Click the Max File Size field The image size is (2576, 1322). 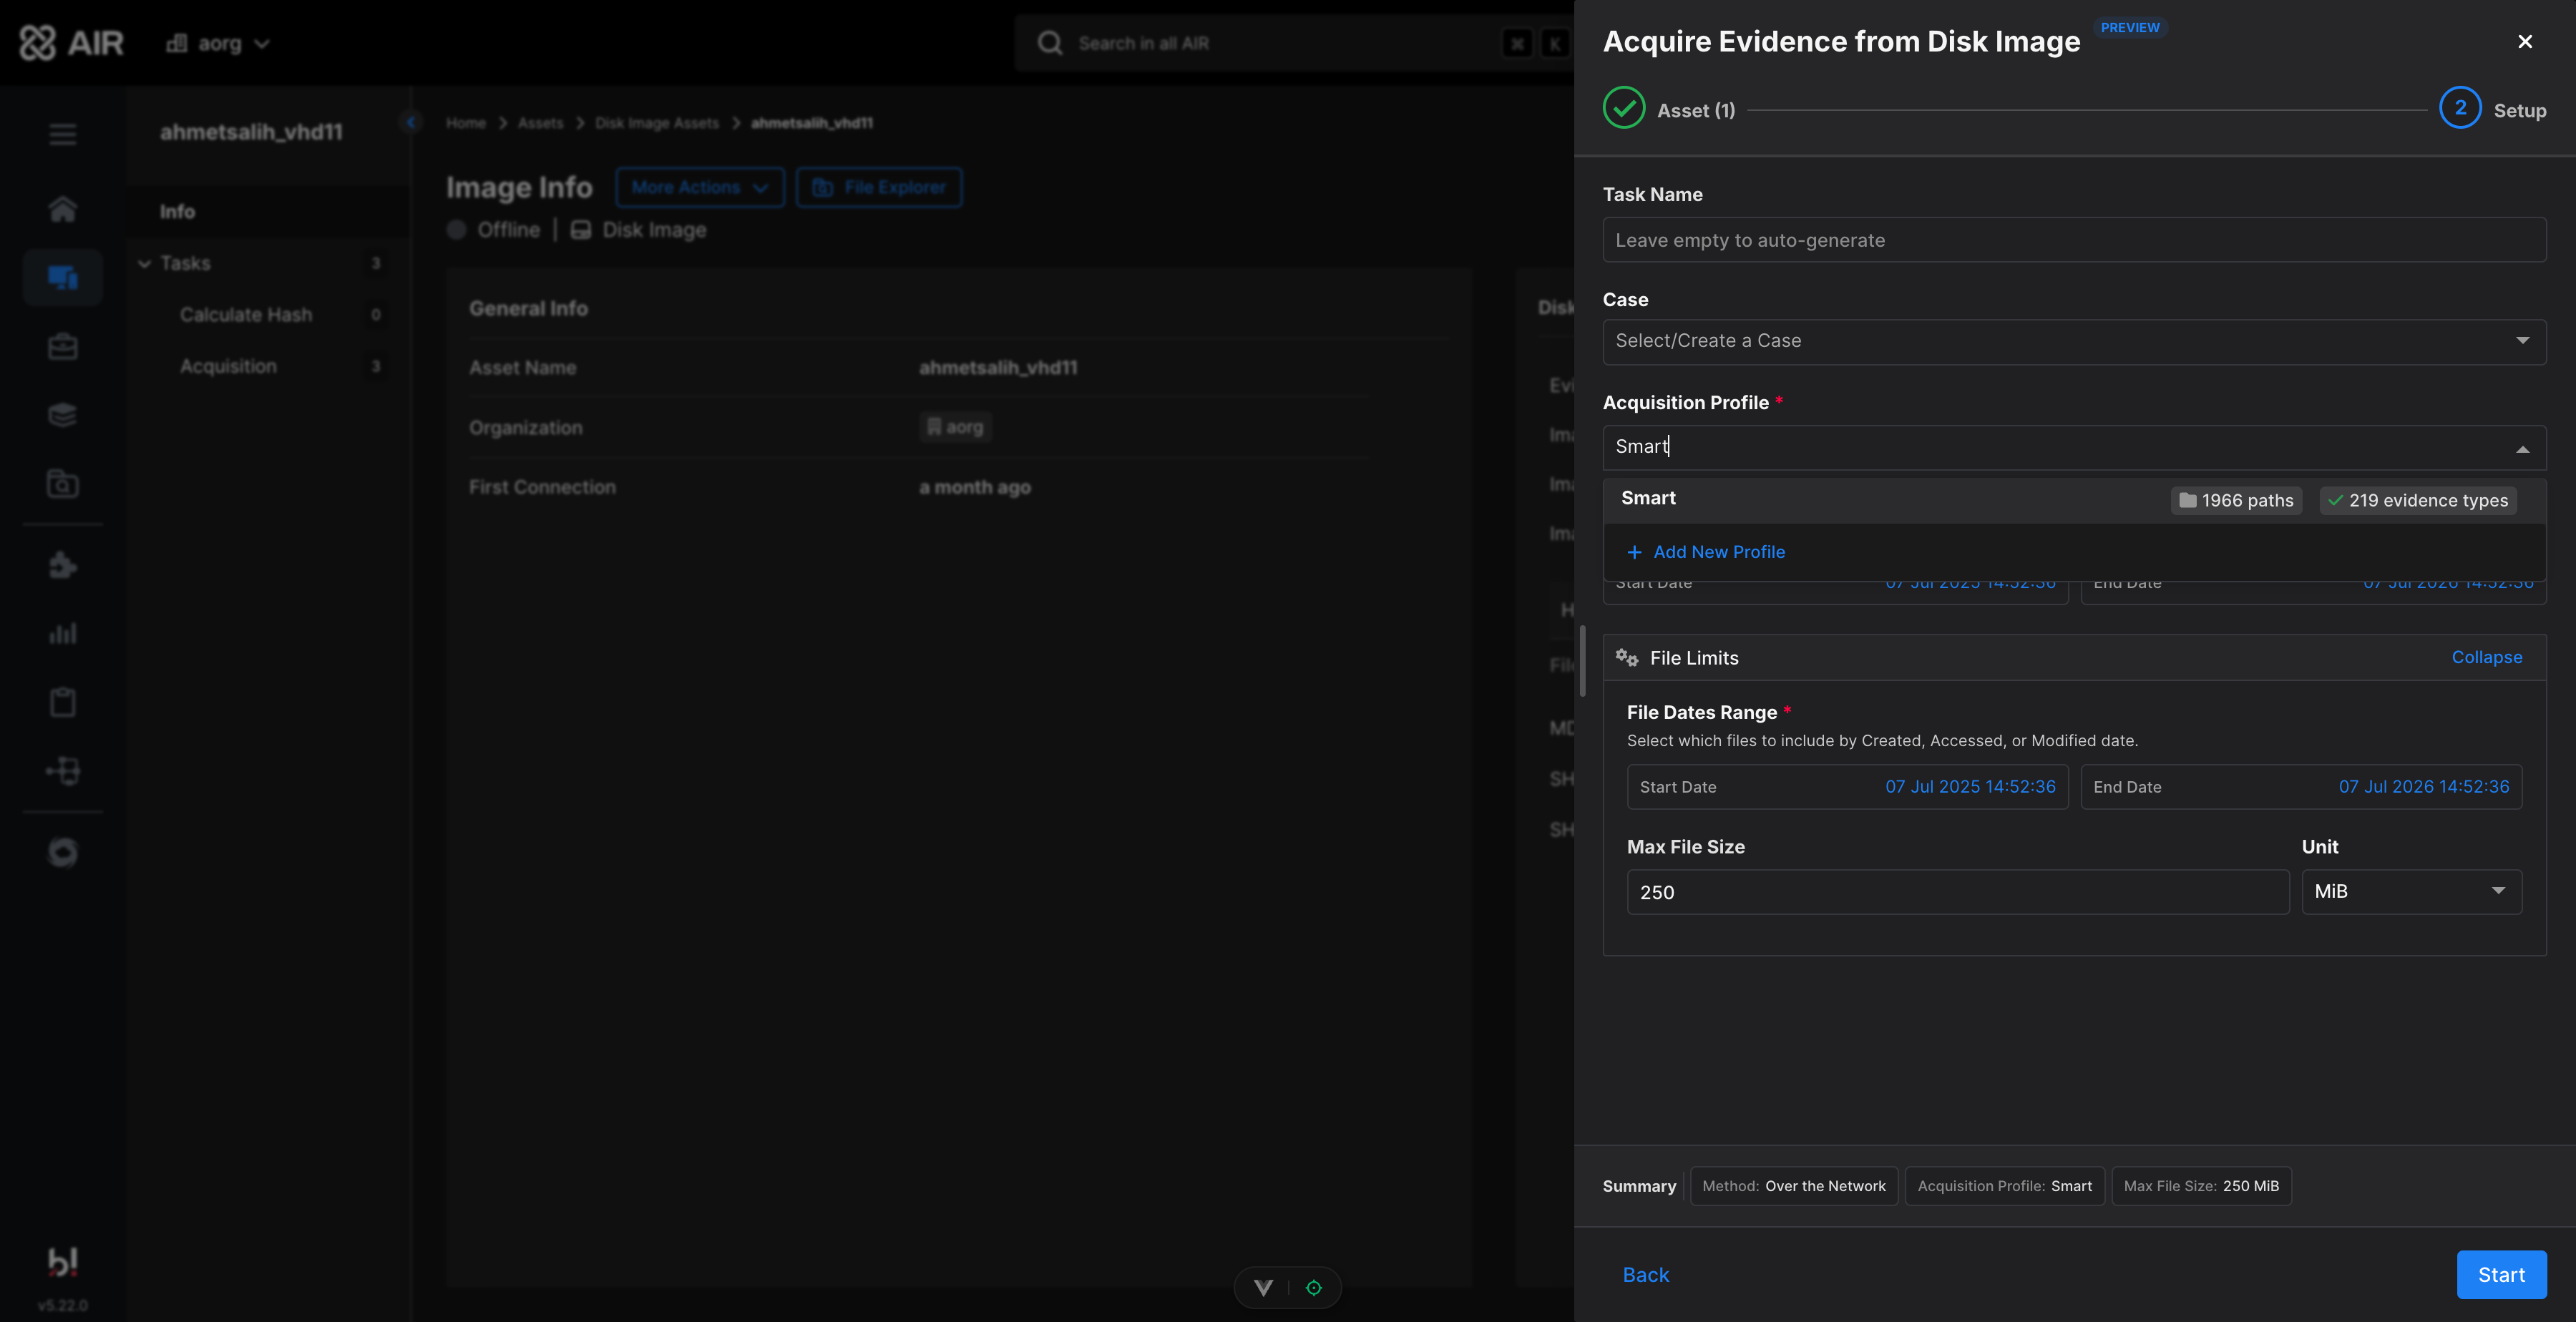pyautogui.click(x=1958, y=892)
